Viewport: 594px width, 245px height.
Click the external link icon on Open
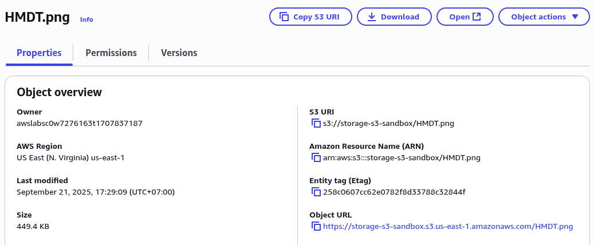click(477, 17)
